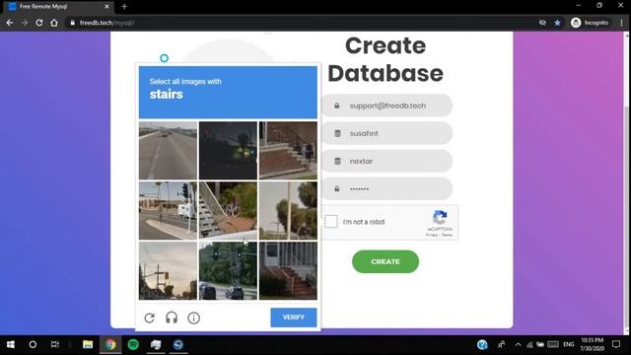Select the power lines sky captcha tile
Image resolution: width=631 pixels, height=355 pixels.
tap(169, 270)
